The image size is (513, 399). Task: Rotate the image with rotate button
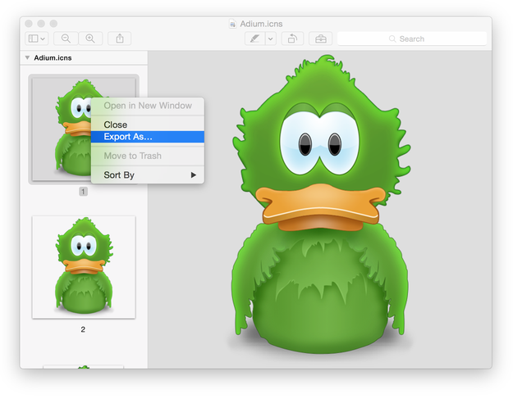[x=292, y=39]
